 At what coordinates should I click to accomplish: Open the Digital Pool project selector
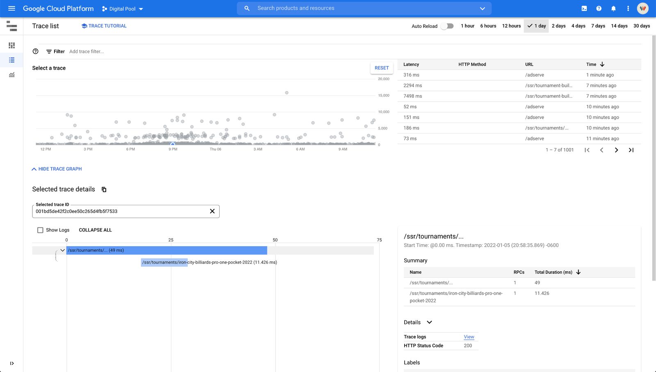pyautogui.click(x=123, y=9)
